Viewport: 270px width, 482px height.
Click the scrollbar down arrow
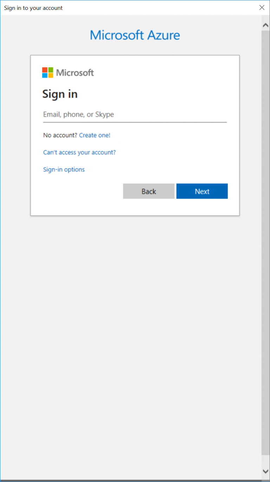pos(265,470)
